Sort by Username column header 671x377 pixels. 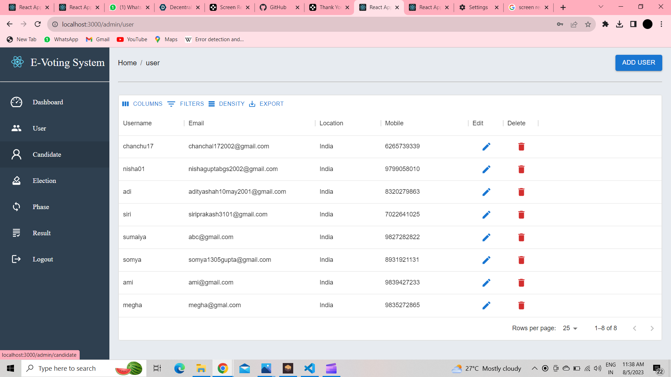click(137, 123)
